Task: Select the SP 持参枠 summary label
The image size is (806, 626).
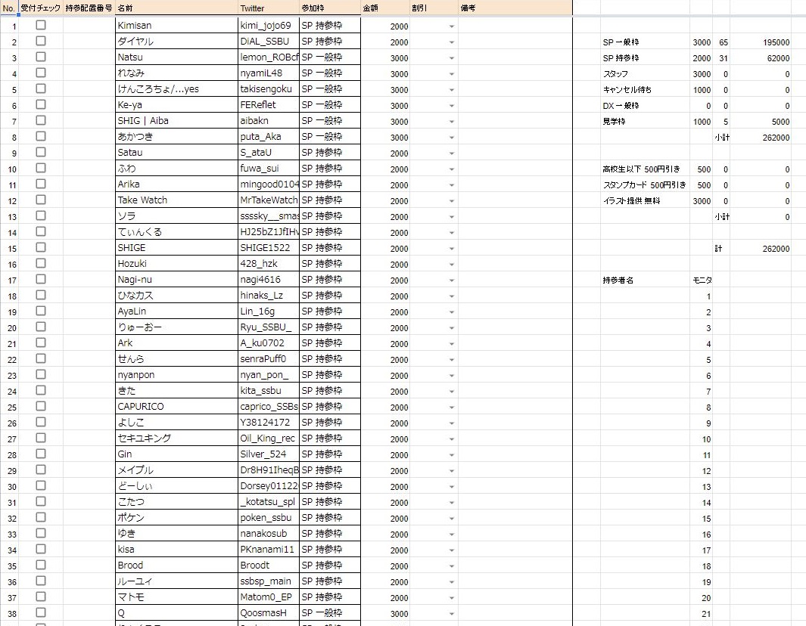Action: pyautogui.click(x=621, y=58)
